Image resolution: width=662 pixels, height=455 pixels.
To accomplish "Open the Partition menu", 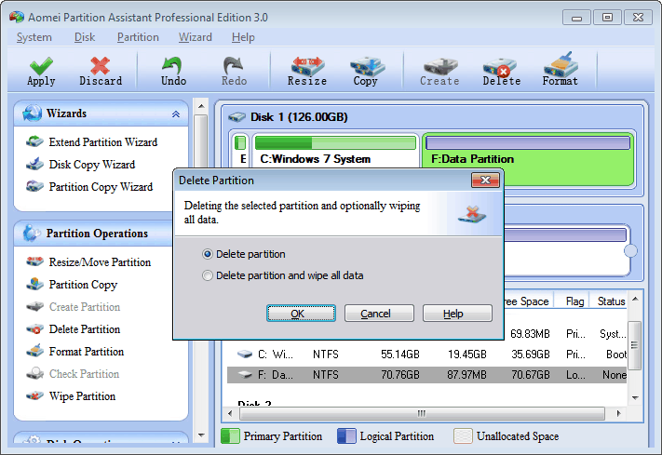I will [138, 37].
